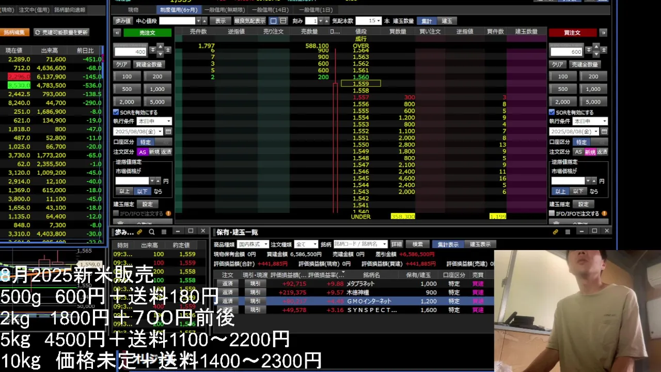Decrease sell quantity with down arrow
The width and height of the screenshot is (661, 372).
click(160, 53)
